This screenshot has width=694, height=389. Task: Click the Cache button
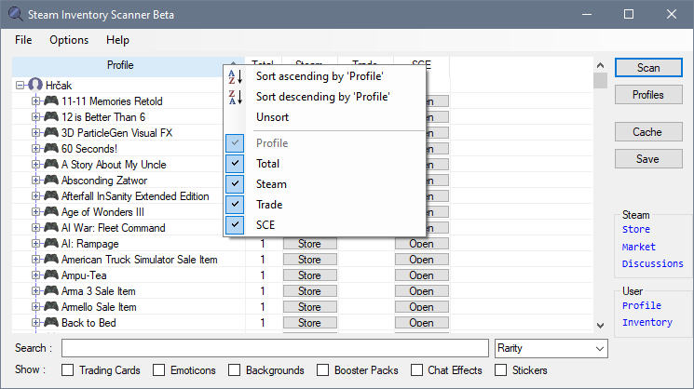(648, 132)
